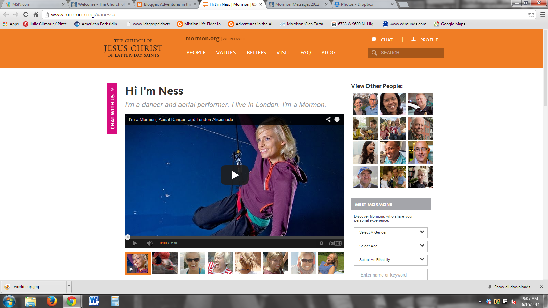Click the MEET MORMONS panel header
The image size is (548, 308).
click(x=391, y=204)
